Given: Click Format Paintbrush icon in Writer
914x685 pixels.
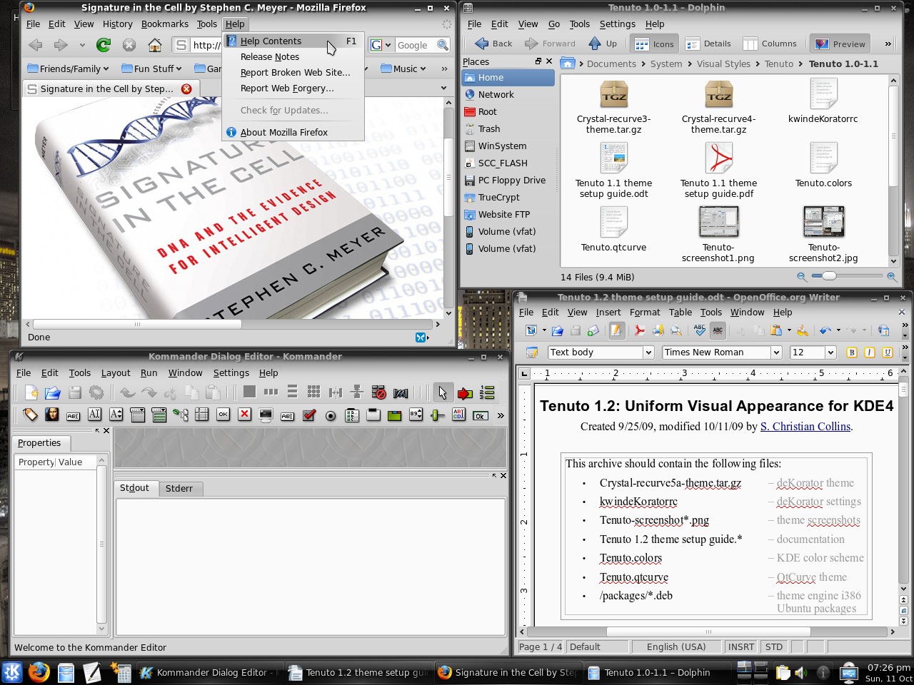Looking at the screenshot, I should pyautogui.click(x=803, y=330).
